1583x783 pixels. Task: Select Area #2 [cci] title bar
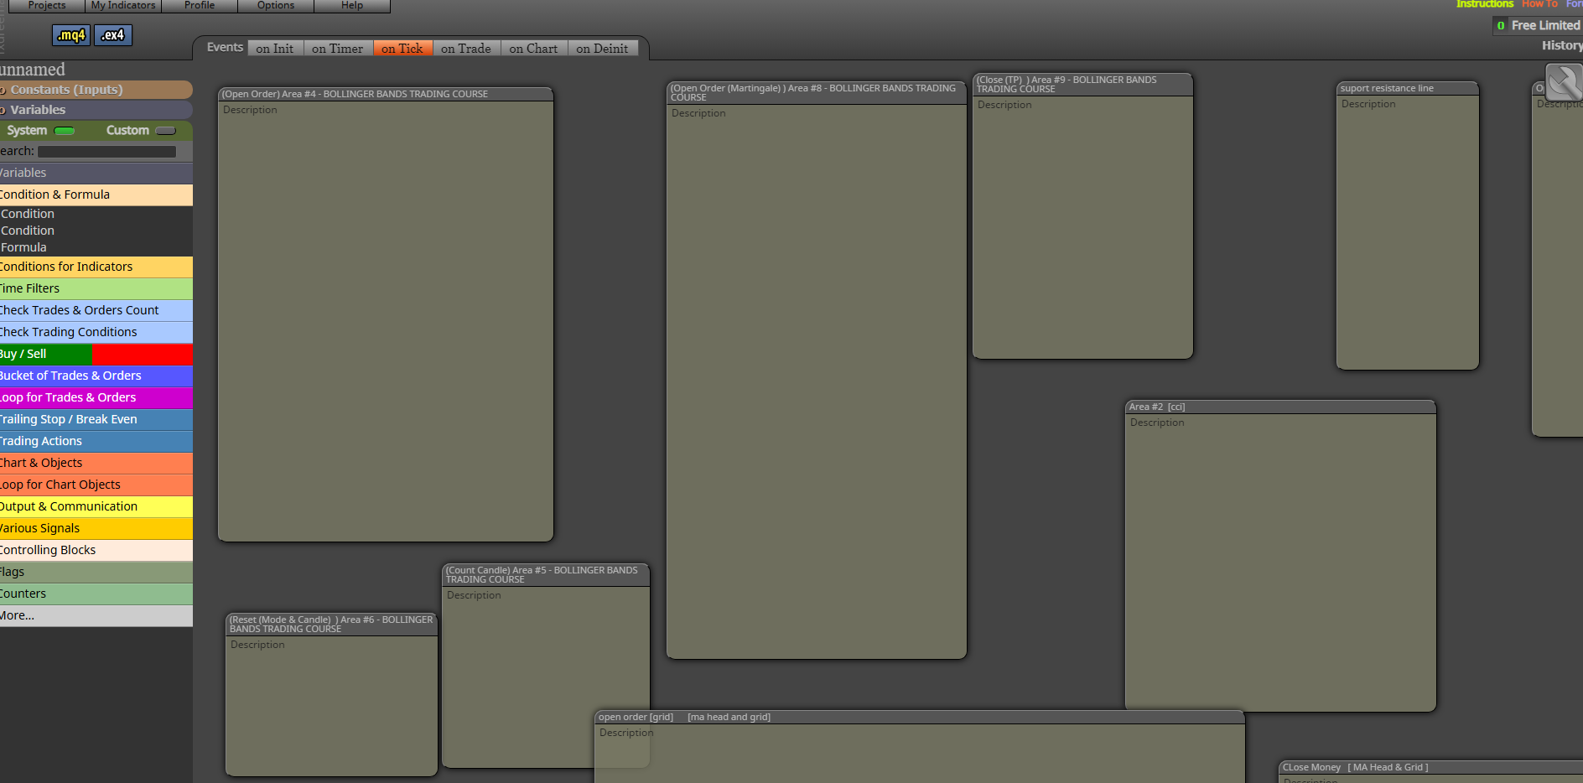(x=1280, y=407)
